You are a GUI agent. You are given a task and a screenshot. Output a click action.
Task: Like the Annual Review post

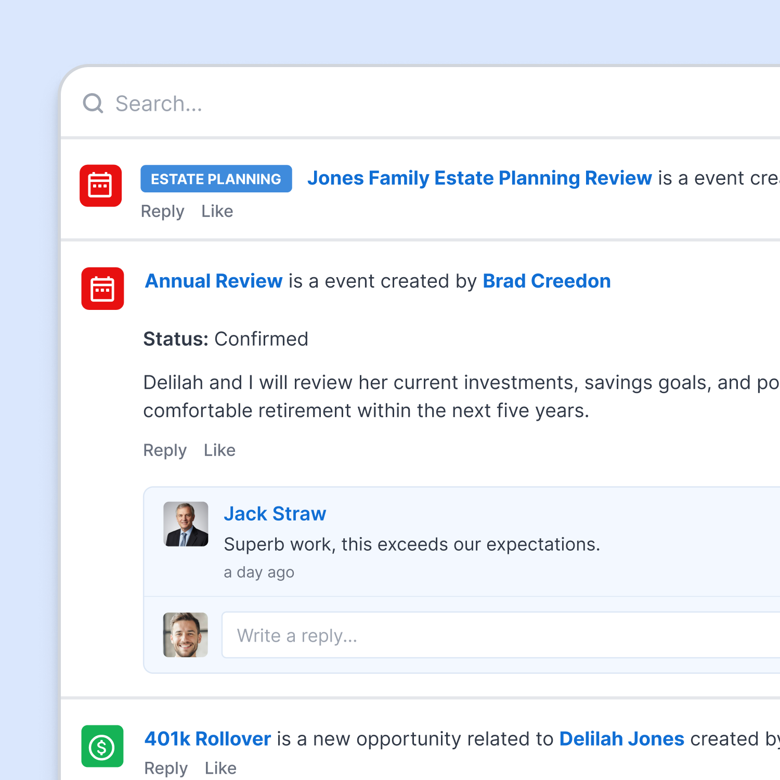click(x=219, y=450)
